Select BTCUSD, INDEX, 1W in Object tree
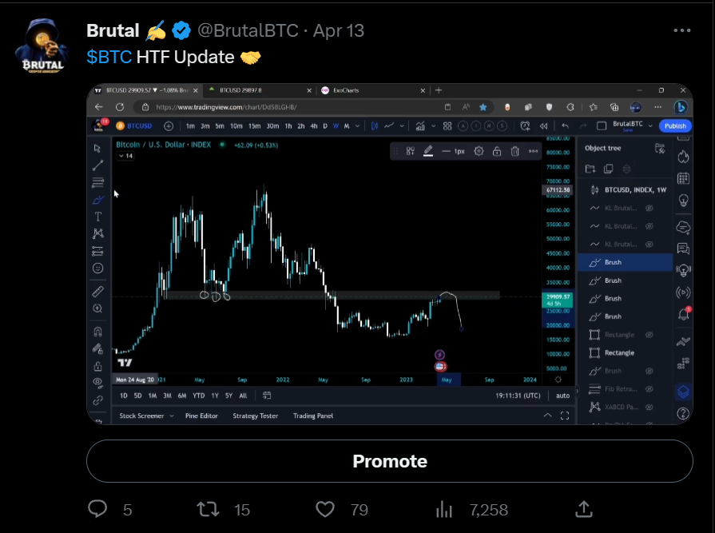 pyautogui.click(x=626, y=189)
